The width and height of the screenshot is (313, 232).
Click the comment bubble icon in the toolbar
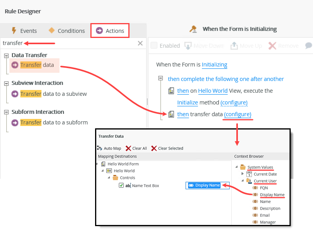(x=309, y=45)
